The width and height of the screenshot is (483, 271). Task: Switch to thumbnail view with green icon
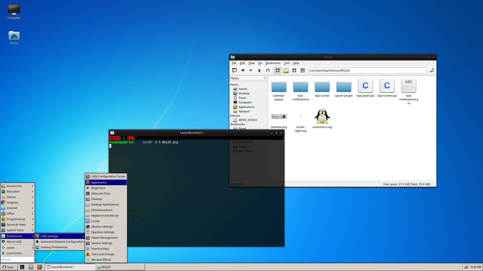coord(286,71)
